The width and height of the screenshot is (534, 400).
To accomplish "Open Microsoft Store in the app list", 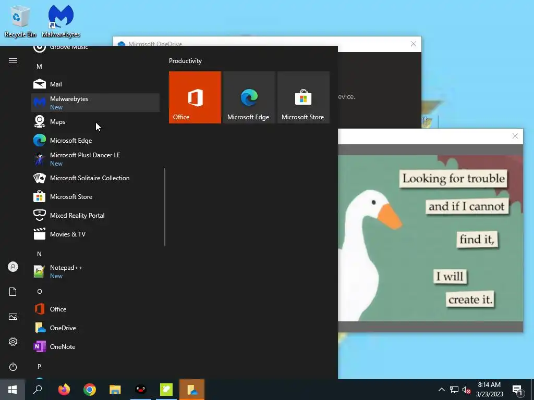I will pos(95,196).
